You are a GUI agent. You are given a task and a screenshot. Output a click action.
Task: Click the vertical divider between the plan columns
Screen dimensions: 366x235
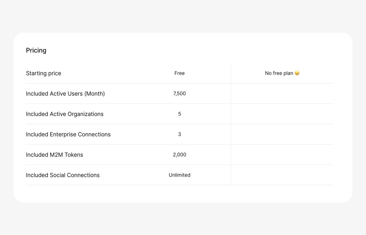(x=231, y=122)
